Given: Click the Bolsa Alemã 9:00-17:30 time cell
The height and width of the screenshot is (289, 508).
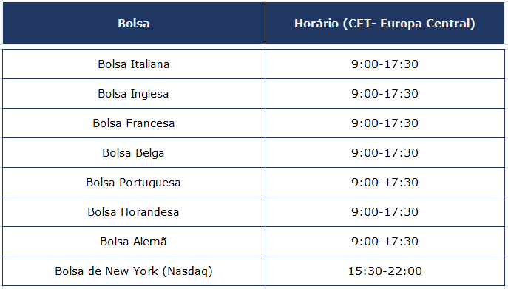Looking at the screenshot, I should (385, 242).
